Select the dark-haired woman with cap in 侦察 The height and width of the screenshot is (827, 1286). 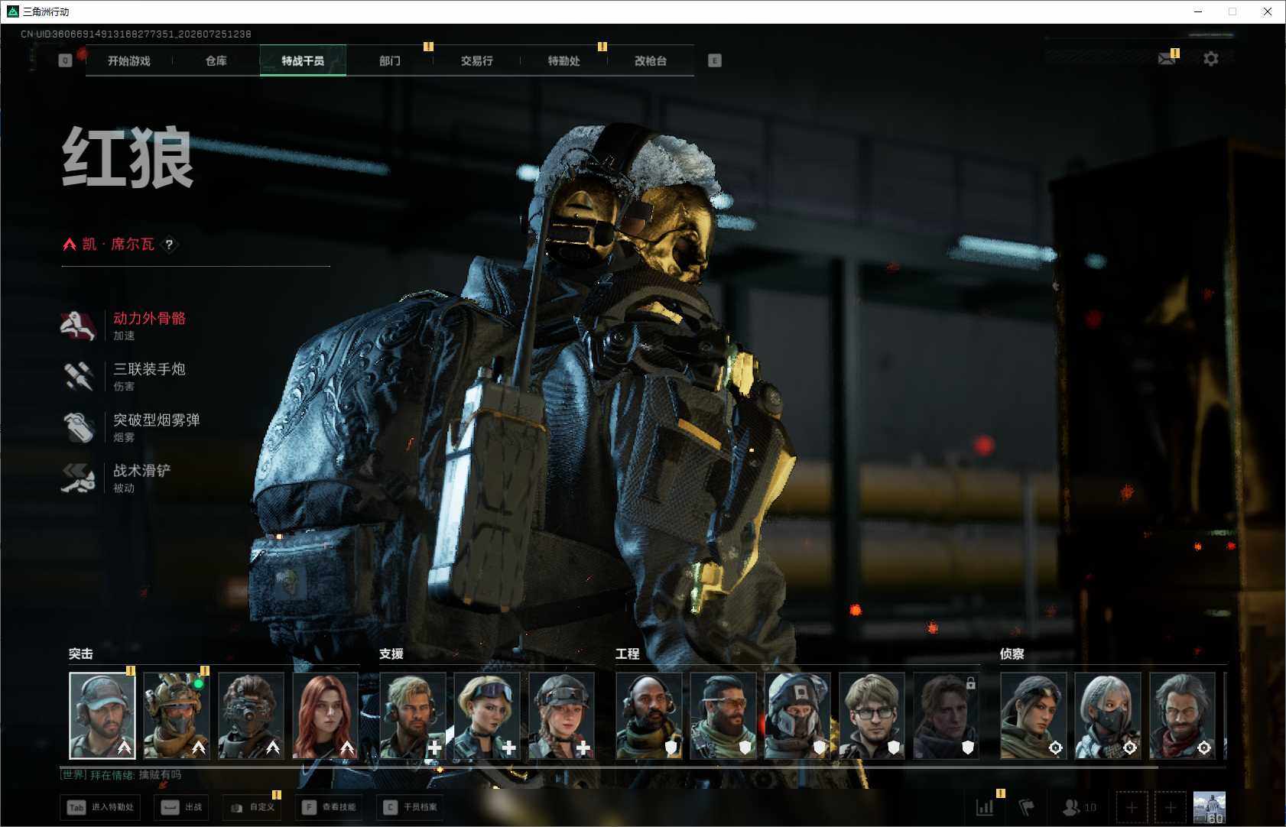point(1034,715)
